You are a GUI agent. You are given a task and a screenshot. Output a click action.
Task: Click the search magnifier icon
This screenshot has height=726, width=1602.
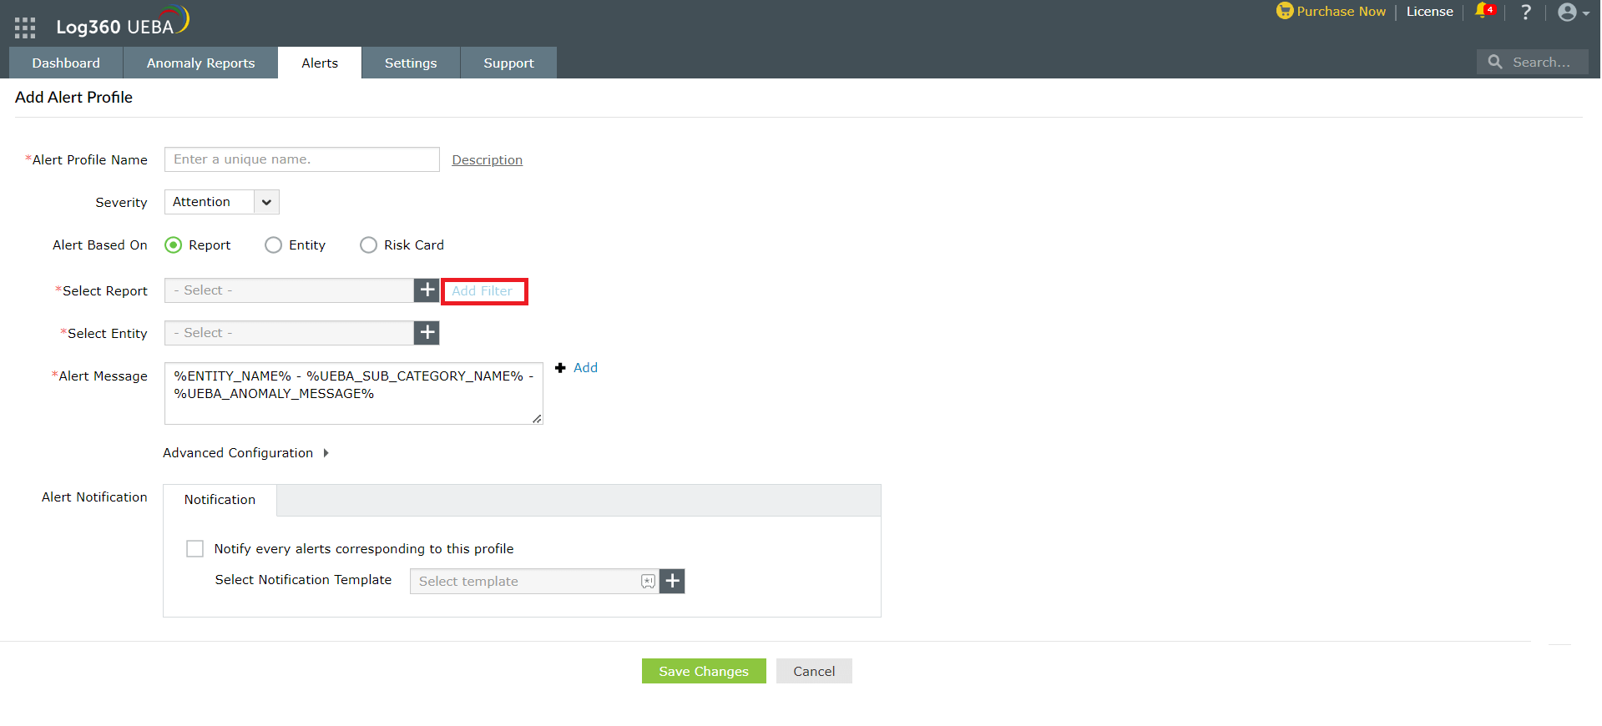[x=1494, y=62]
